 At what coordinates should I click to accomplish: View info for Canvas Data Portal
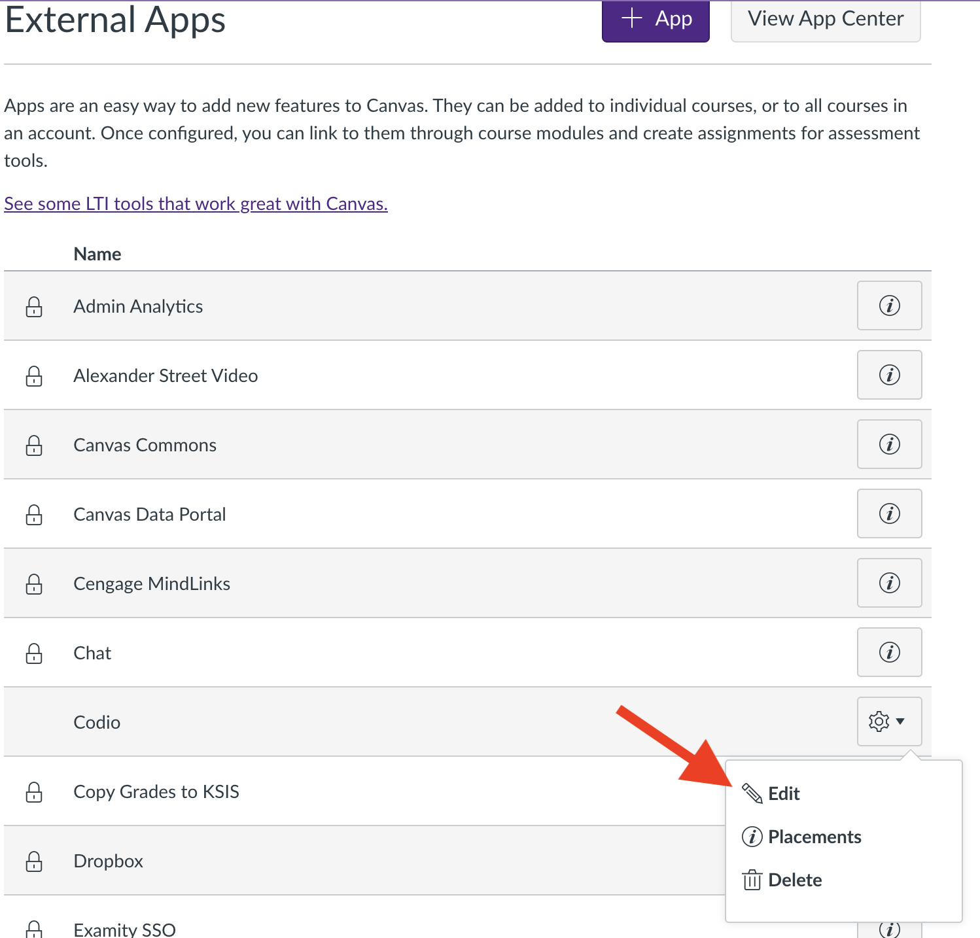point(889,513)
